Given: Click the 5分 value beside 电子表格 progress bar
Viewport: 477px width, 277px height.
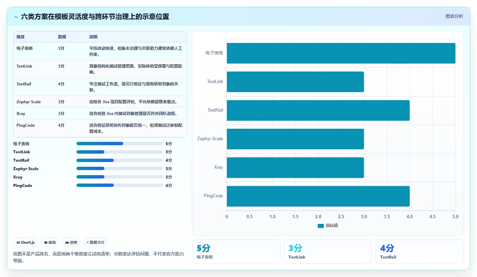Looking at the screenshot, I should click(169, 144).
